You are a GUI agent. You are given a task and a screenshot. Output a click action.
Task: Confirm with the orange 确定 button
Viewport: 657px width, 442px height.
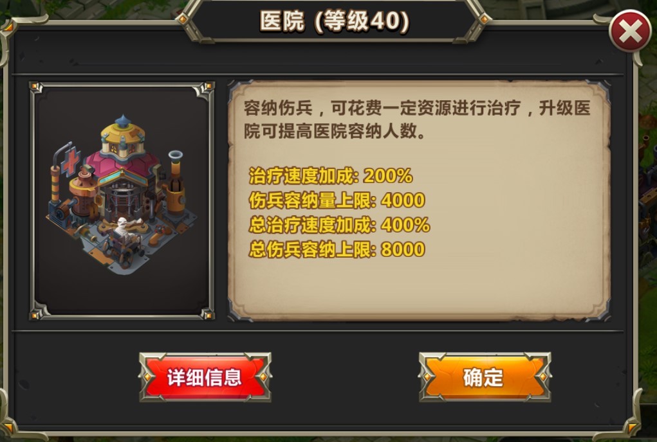click(485, 377)
